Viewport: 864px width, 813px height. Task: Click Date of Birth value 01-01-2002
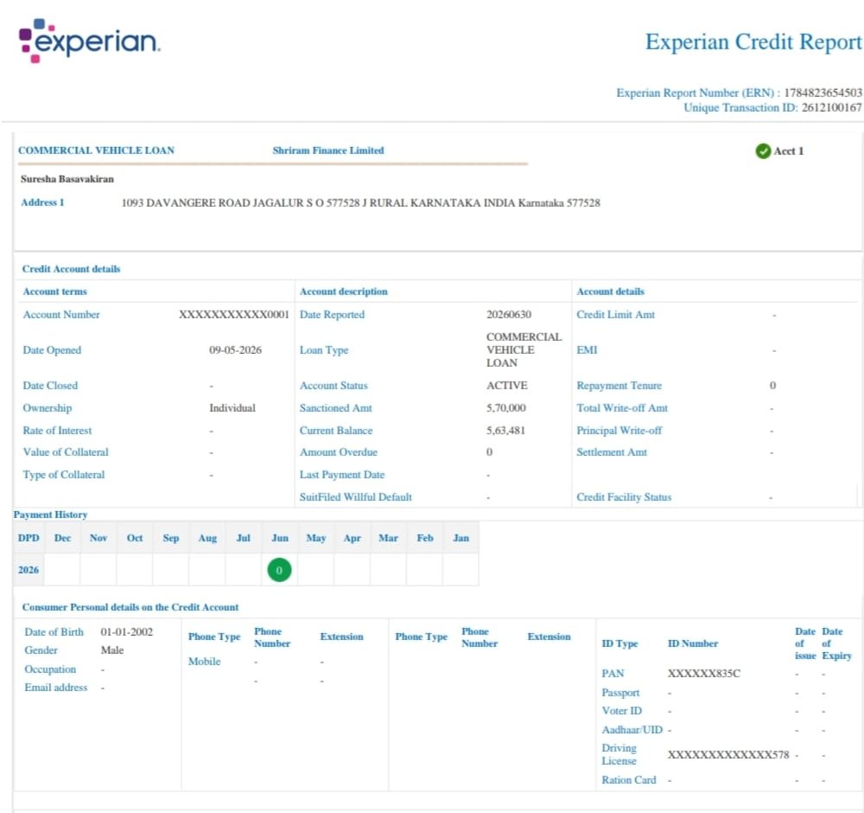click(x=126, y=631)
